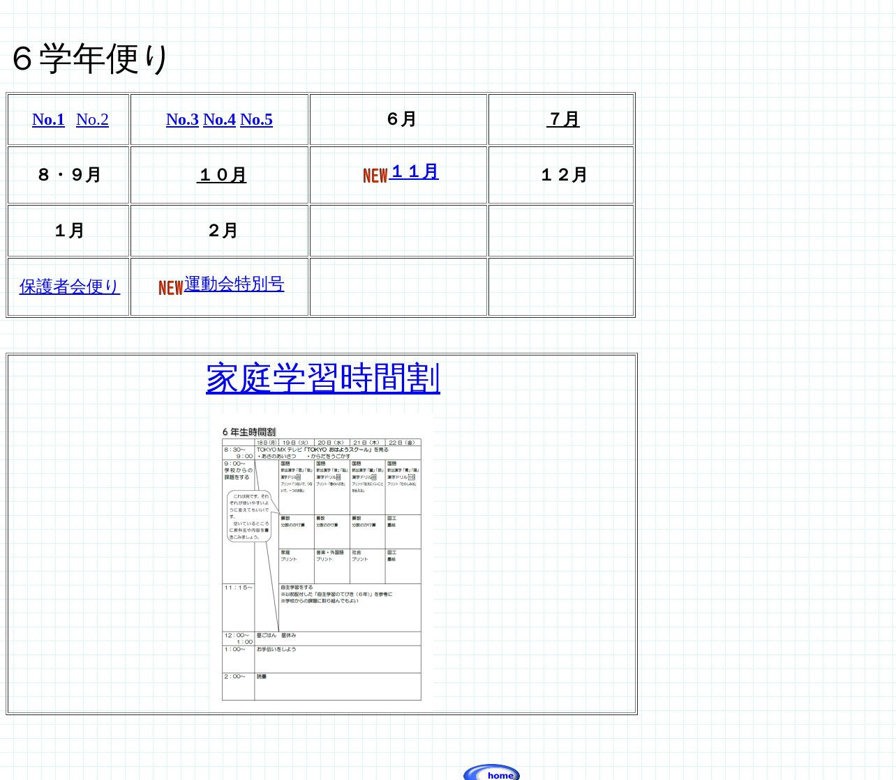This screenshot has width=896, height=780.
Task: Click the １２月 table cell text
Action: point(564,175)
